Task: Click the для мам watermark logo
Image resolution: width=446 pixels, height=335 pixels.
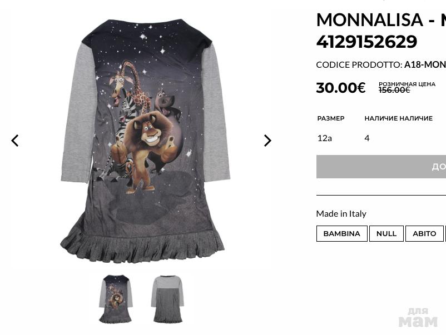Action: 418,317
